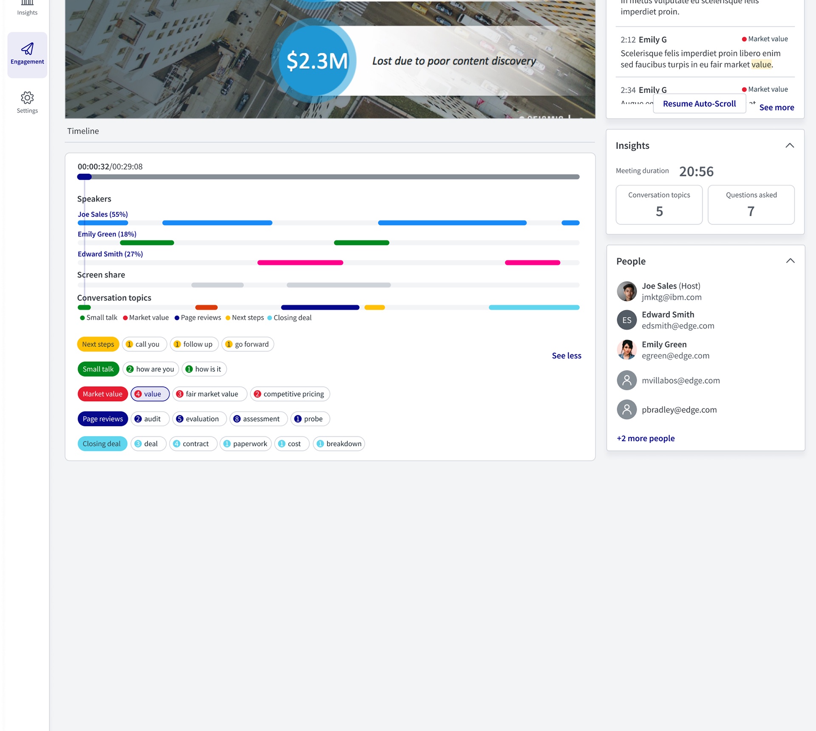Open the Insights sidebar icon
This screenshot has height=731, width=816.
27,8
